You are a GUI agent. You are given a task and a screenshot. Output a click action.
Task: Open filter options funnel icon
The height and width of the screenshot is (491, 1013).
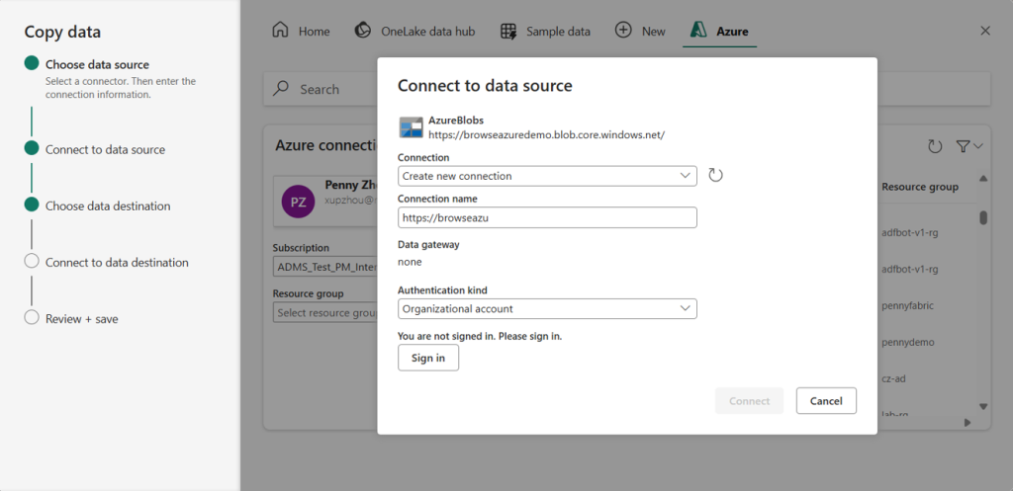click(963, 146)
